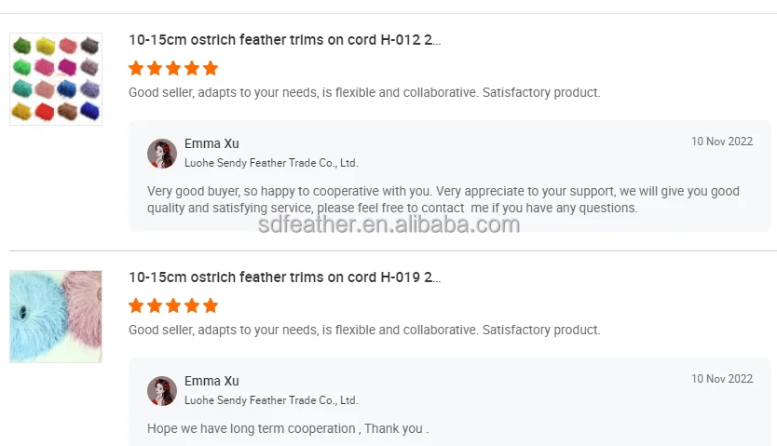Click the sdfeather.en.alibaba.com watermark text

(x=388, y=224)
